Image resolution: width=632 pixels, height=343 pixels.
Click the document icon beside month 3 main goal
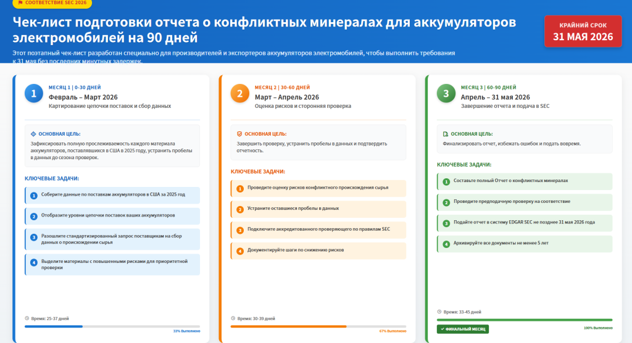click(446, 134)
